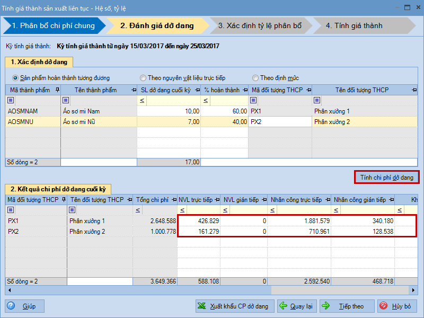Pin the Tên đối tượng THCP results column
The image size is (424, 318).
[x=129, y=200]
